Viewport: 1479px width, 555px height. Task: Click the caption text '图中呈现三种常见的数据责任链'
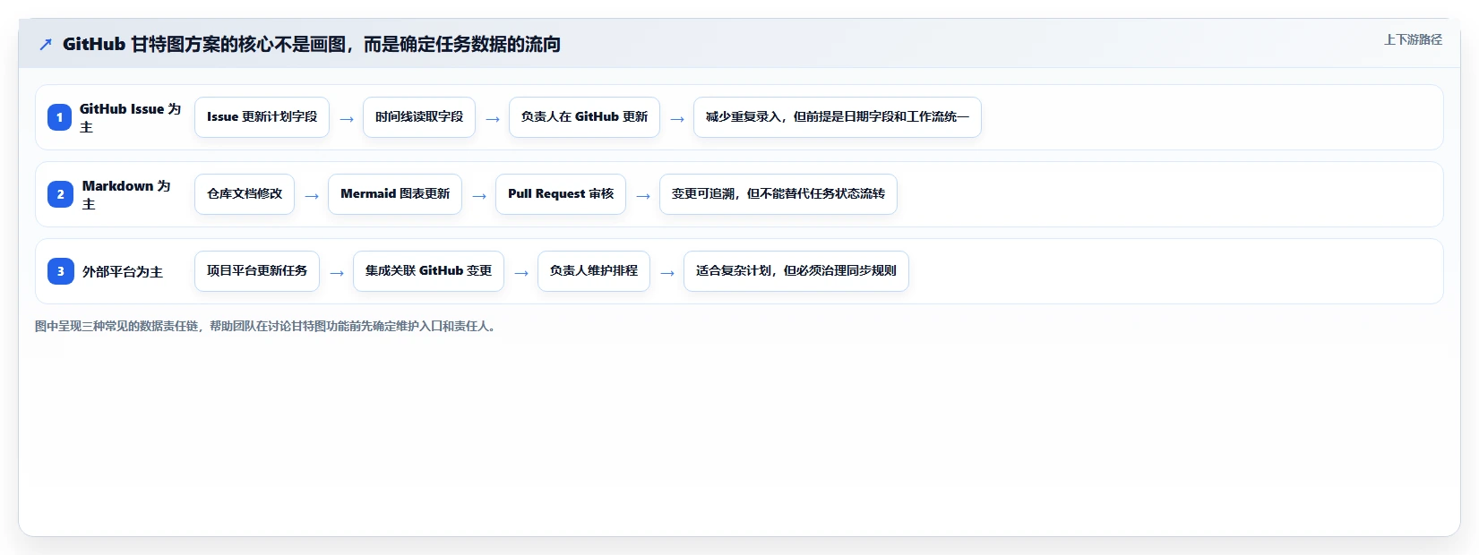(x=267, y=326)
